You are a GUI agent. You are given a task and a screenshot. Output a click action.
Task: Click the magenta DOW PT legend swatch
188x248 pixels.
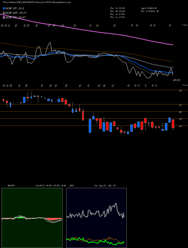[4, 17]
